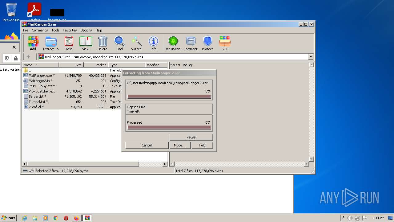Click the key password icon in status bar
The height and width of the screenshot is (222, 394).
coord(31,171)
